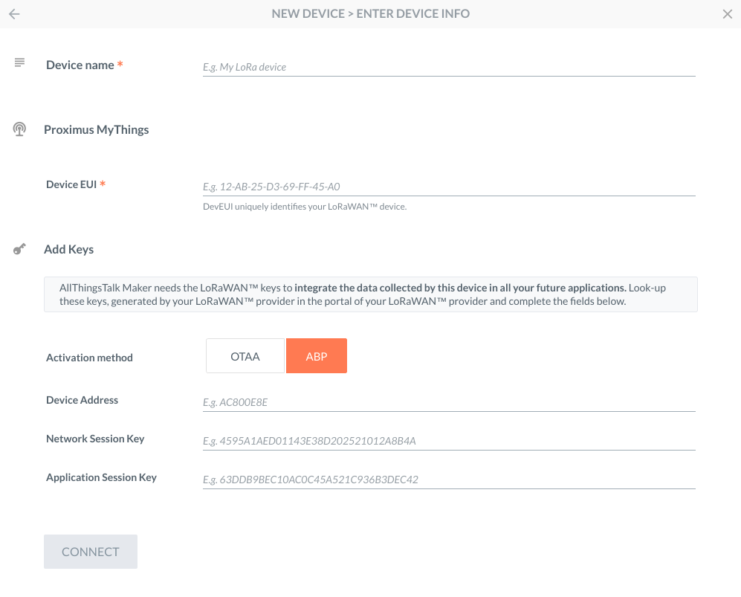Click the Network Session Key field
This screenshot has height=597, width=741.
448,441
